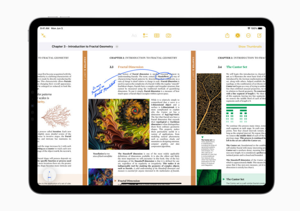This screenshot has width=300, height=211.
Task: Tap the date Mon Jun 5 in status bar
Action: [x=57, y=28]
